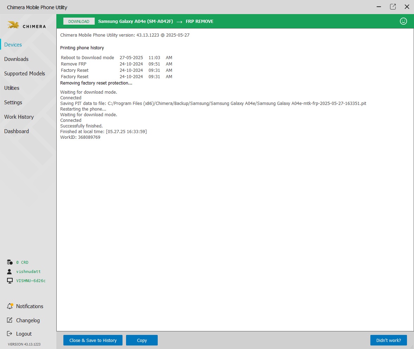Open the Dashboard section
The height and width of the screenshot is (349, 414).
click(x=16, y=131)
